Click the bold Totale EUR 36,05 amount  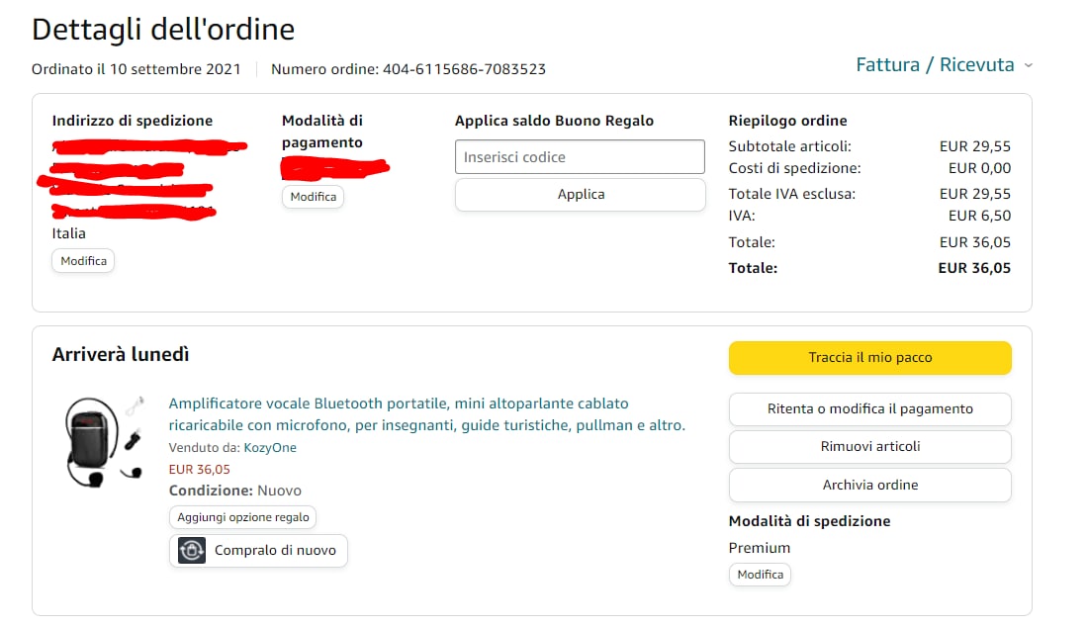point(974,268)
